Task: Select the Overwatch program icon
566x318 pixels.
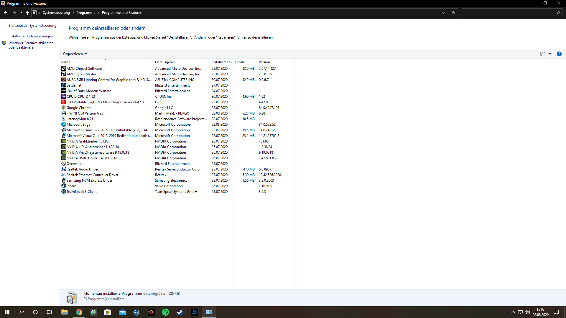Action: click(63, 164)
